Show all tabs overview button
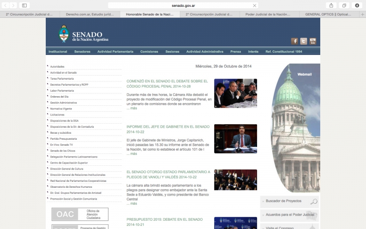This screenshot has width=366, height=229. click(x=344, y=5)
